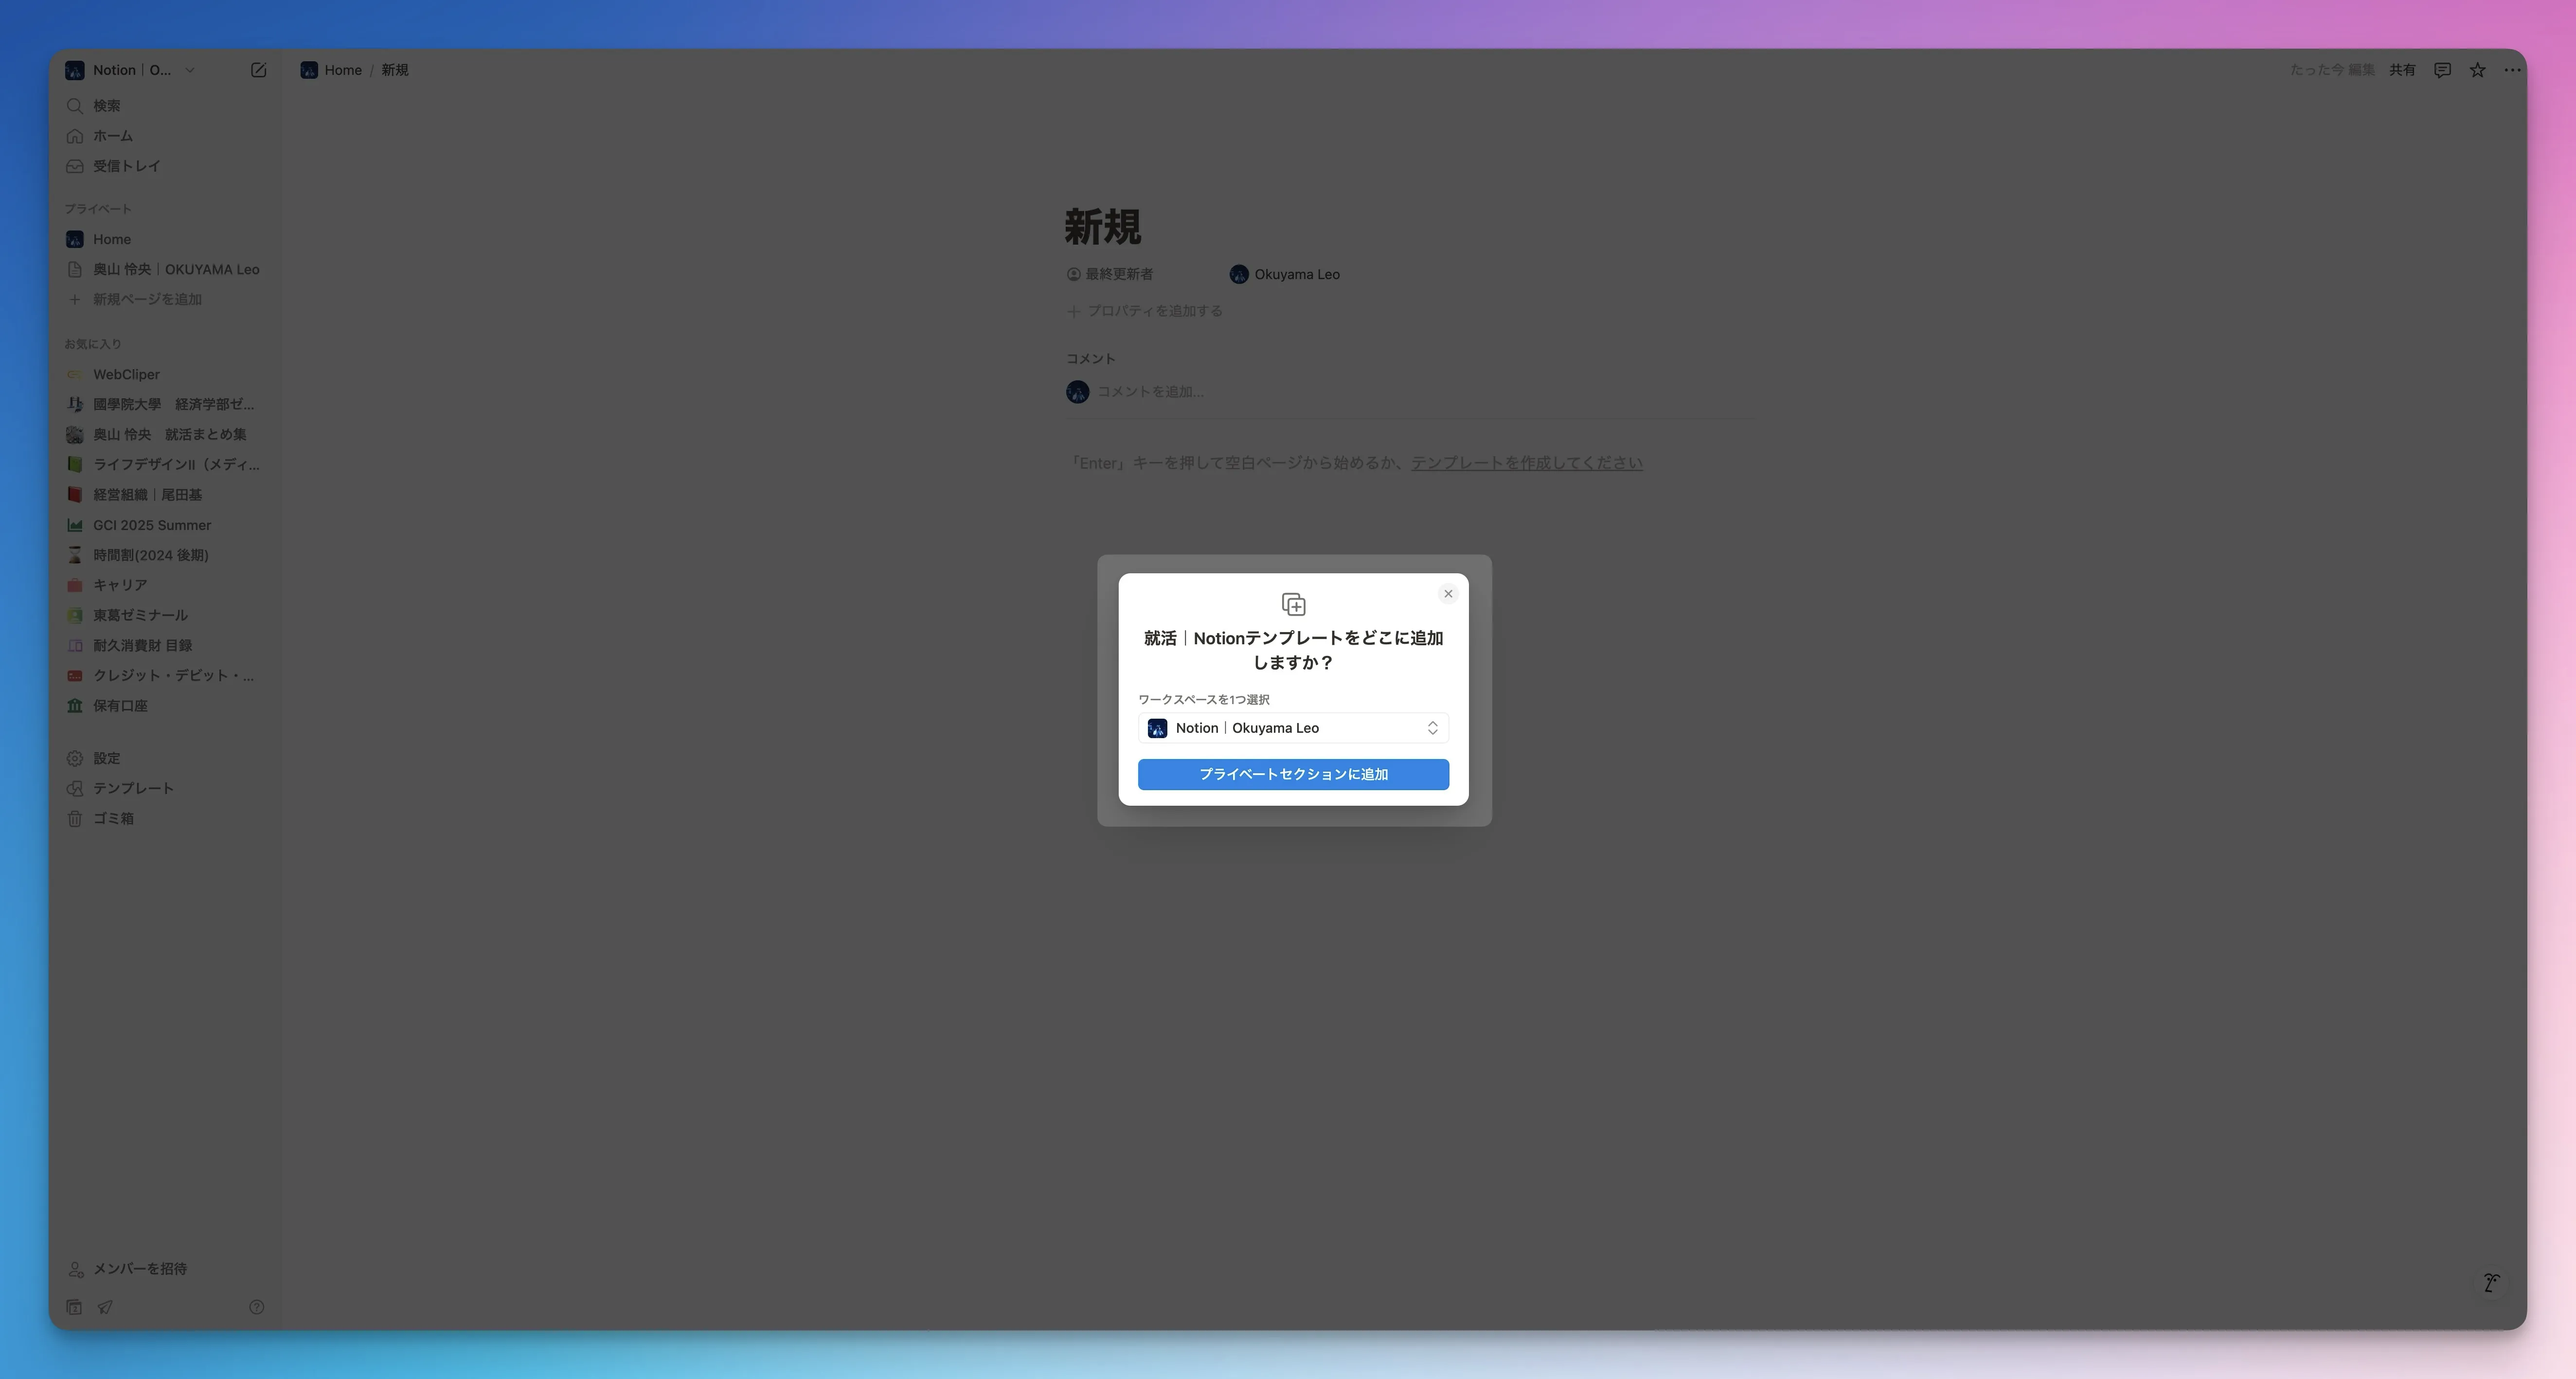Open the workspace switcher chevron in sidebar

tap(190, 70)
